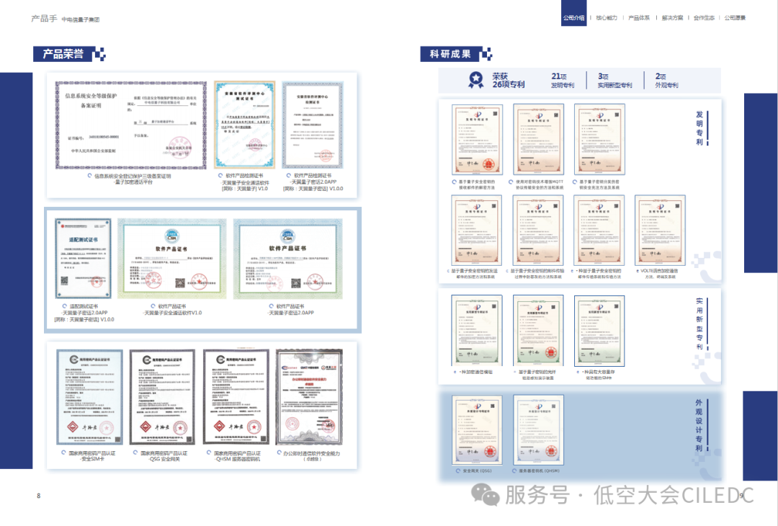Select the highlighted 公司介绍 tab
The image size is (778, 526).
pos(573,13)
